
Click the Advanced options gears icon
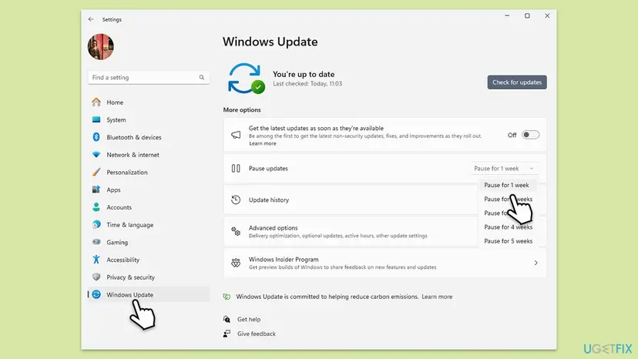(236, 231)
